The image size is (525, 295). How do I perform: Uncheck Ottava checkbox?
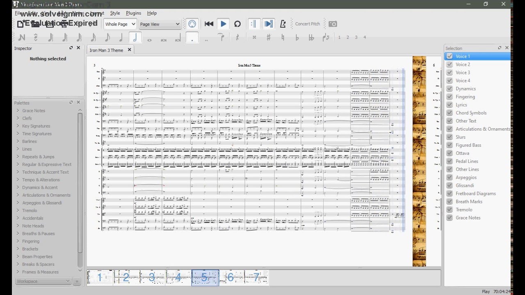[x=450, y=153]
